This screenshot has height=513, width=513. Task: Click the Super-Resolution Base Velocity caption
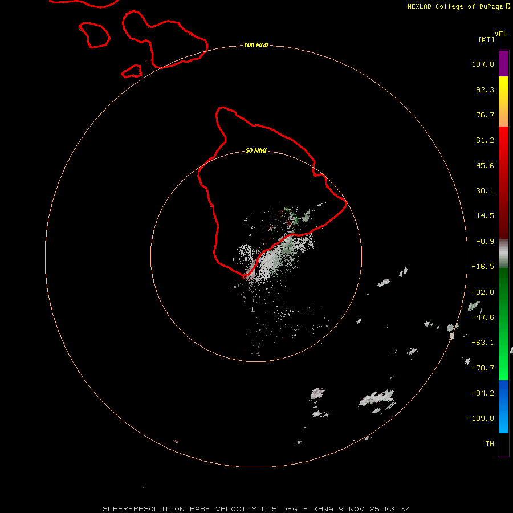coord(256,509)
